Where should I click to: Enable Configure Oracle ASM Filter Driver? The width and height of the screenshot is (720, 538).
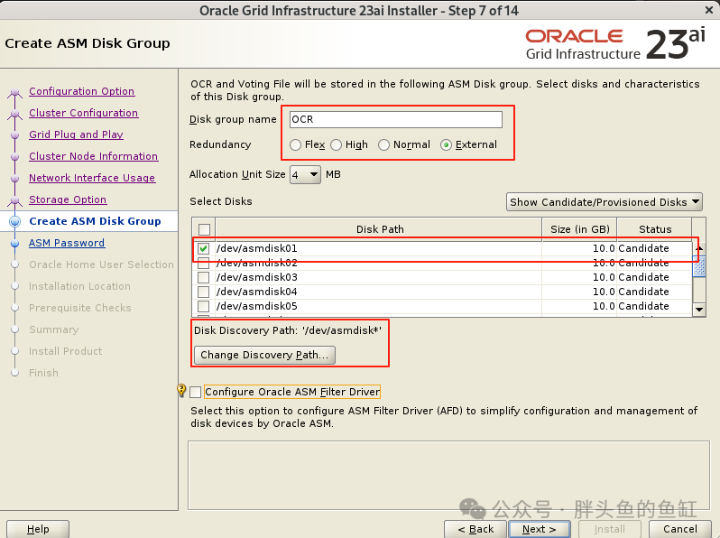click(x=196, y=392)
